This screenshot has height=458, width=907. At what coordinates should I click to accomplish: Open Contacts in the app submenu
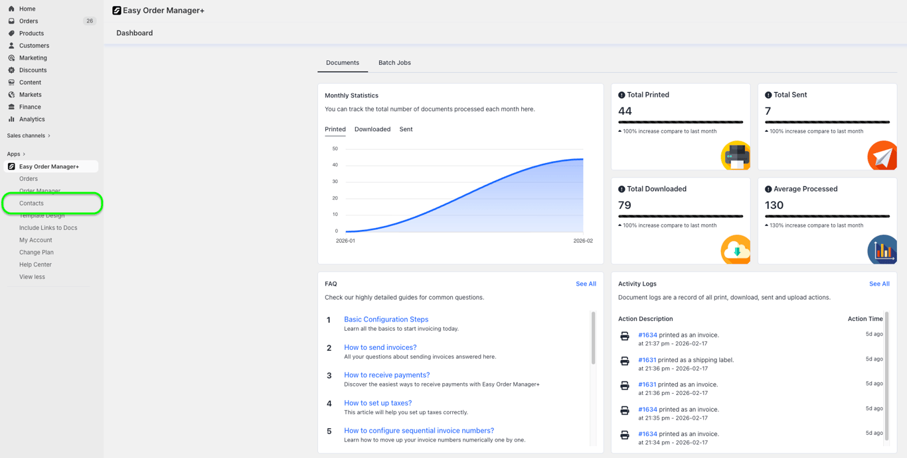(31, 203)
